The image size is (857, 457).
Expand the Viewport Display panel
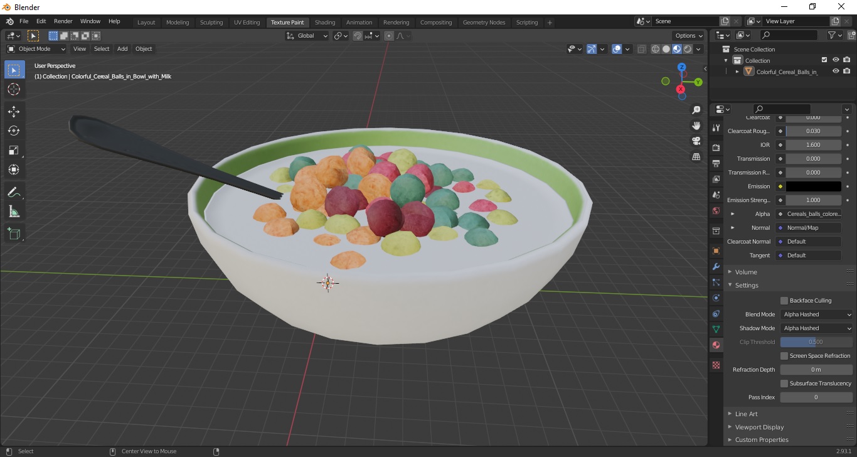pyautogui.click(x=760, y=427)
